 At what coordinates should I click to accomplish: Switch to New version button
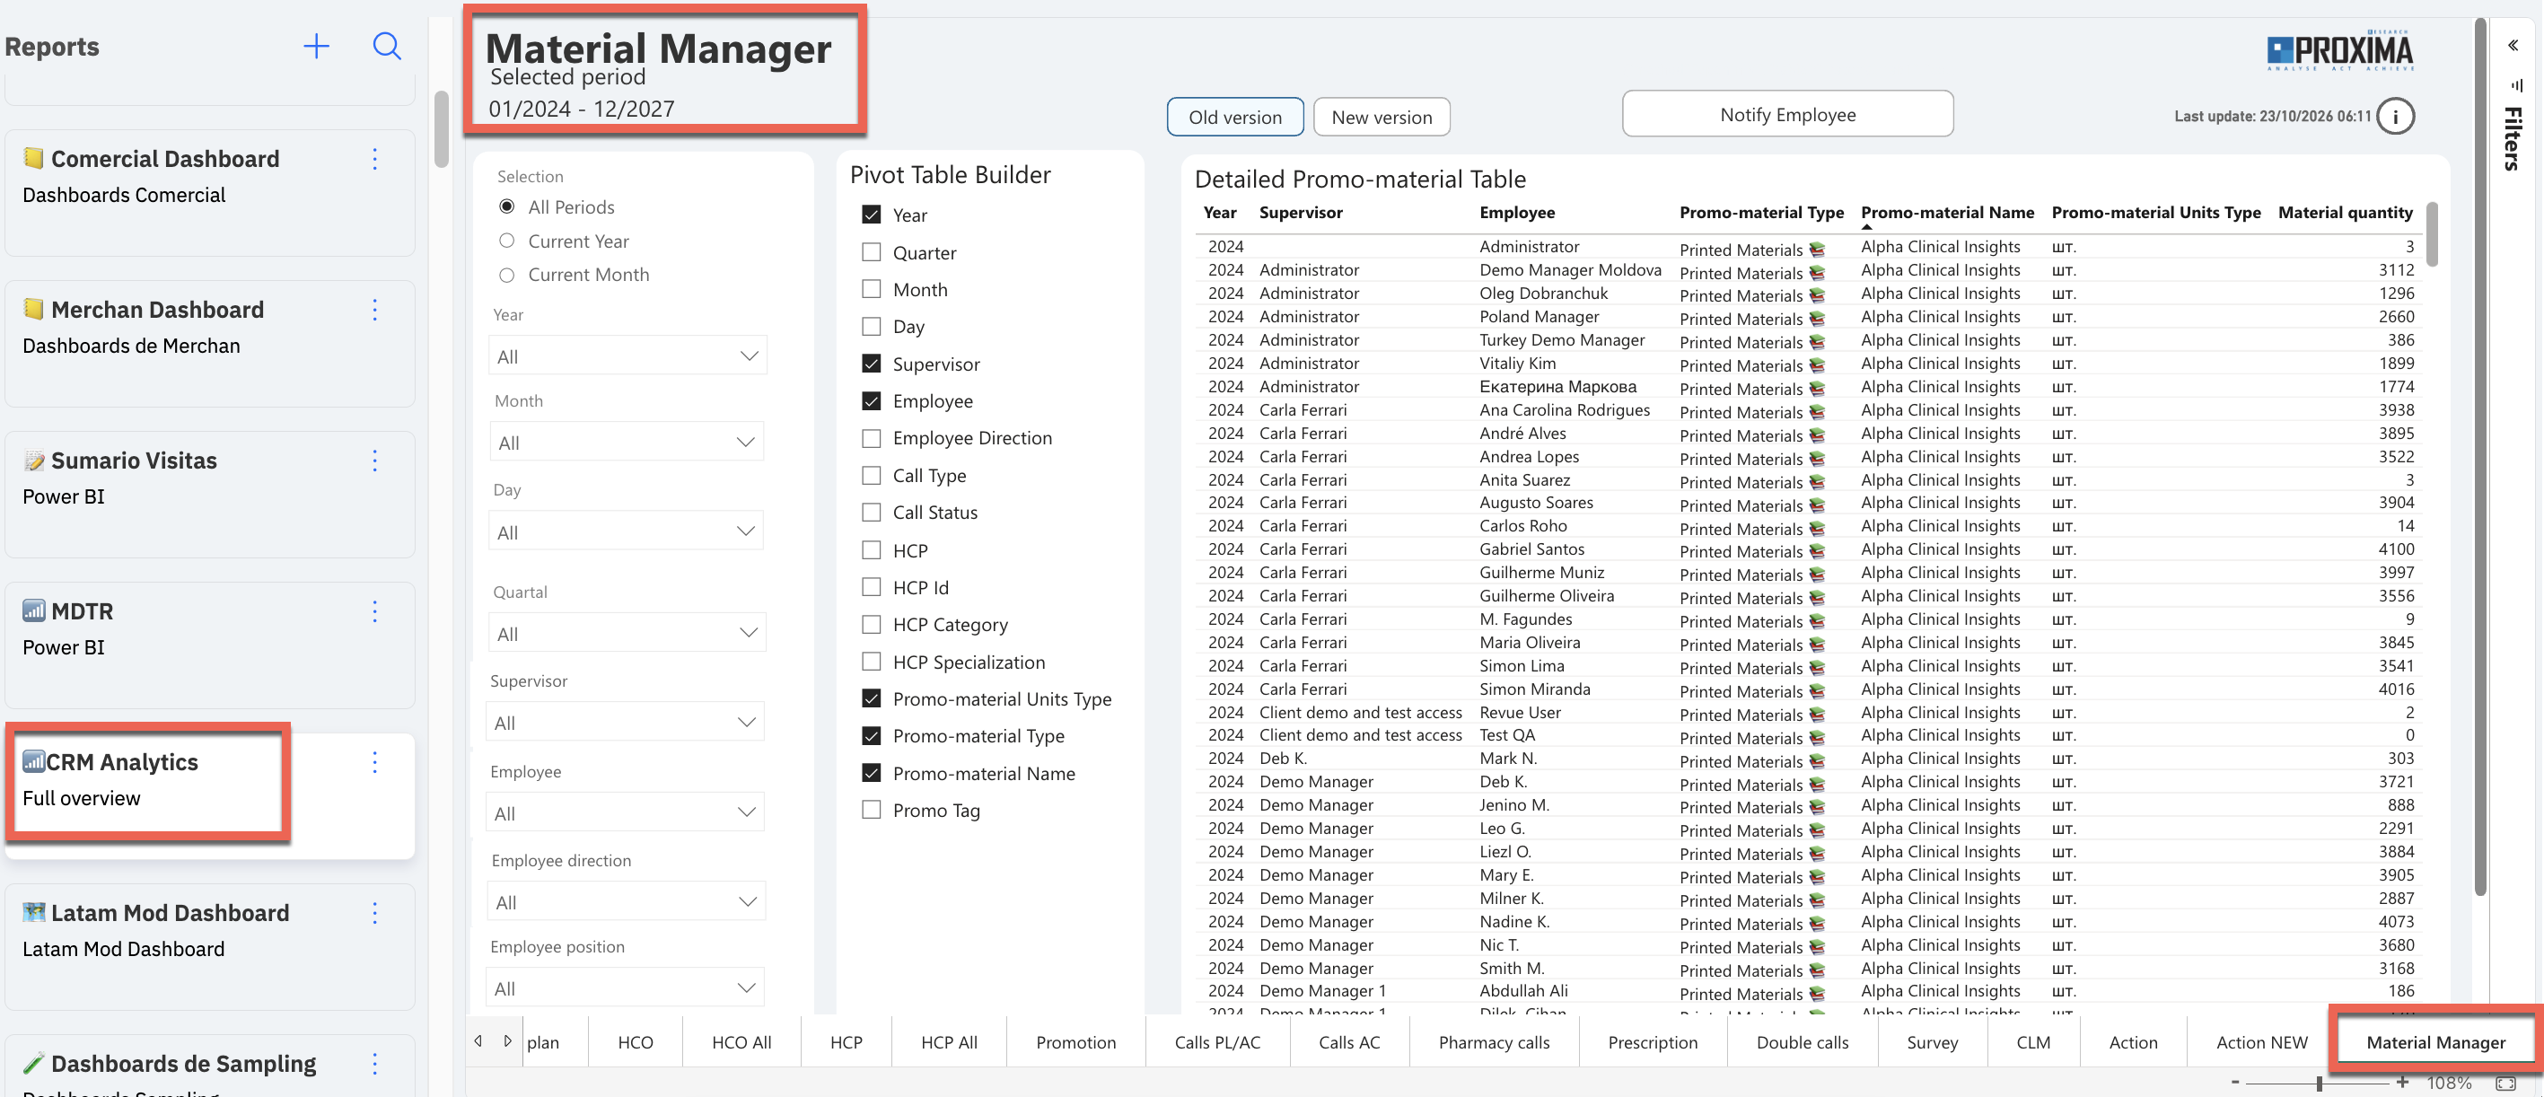pyautogui.click(x=1382, y=117)
